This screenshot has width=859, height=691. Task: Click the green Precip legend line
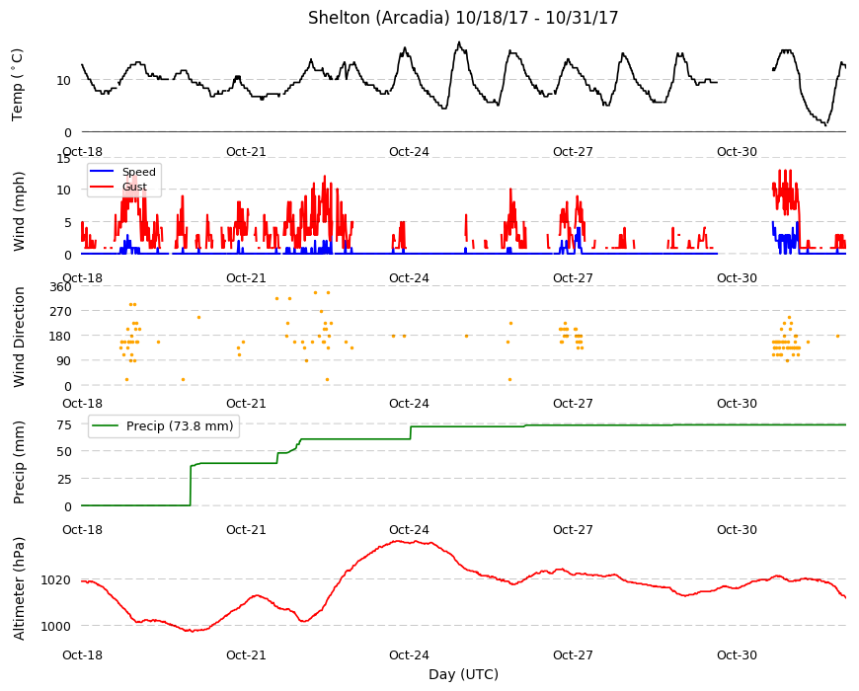tap(106, 426)
